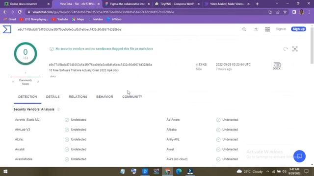Viewport: 314px width, 176px height.
Task: Open Chrome from the taskbar
Action: click(x=168, y=172)
